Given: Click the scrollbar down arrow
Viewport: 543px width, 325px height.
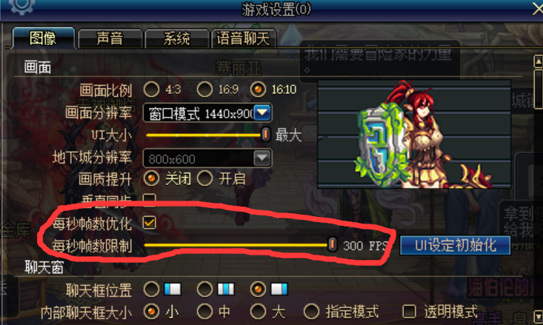Looking at the screenshot, I should coord(538,315).
